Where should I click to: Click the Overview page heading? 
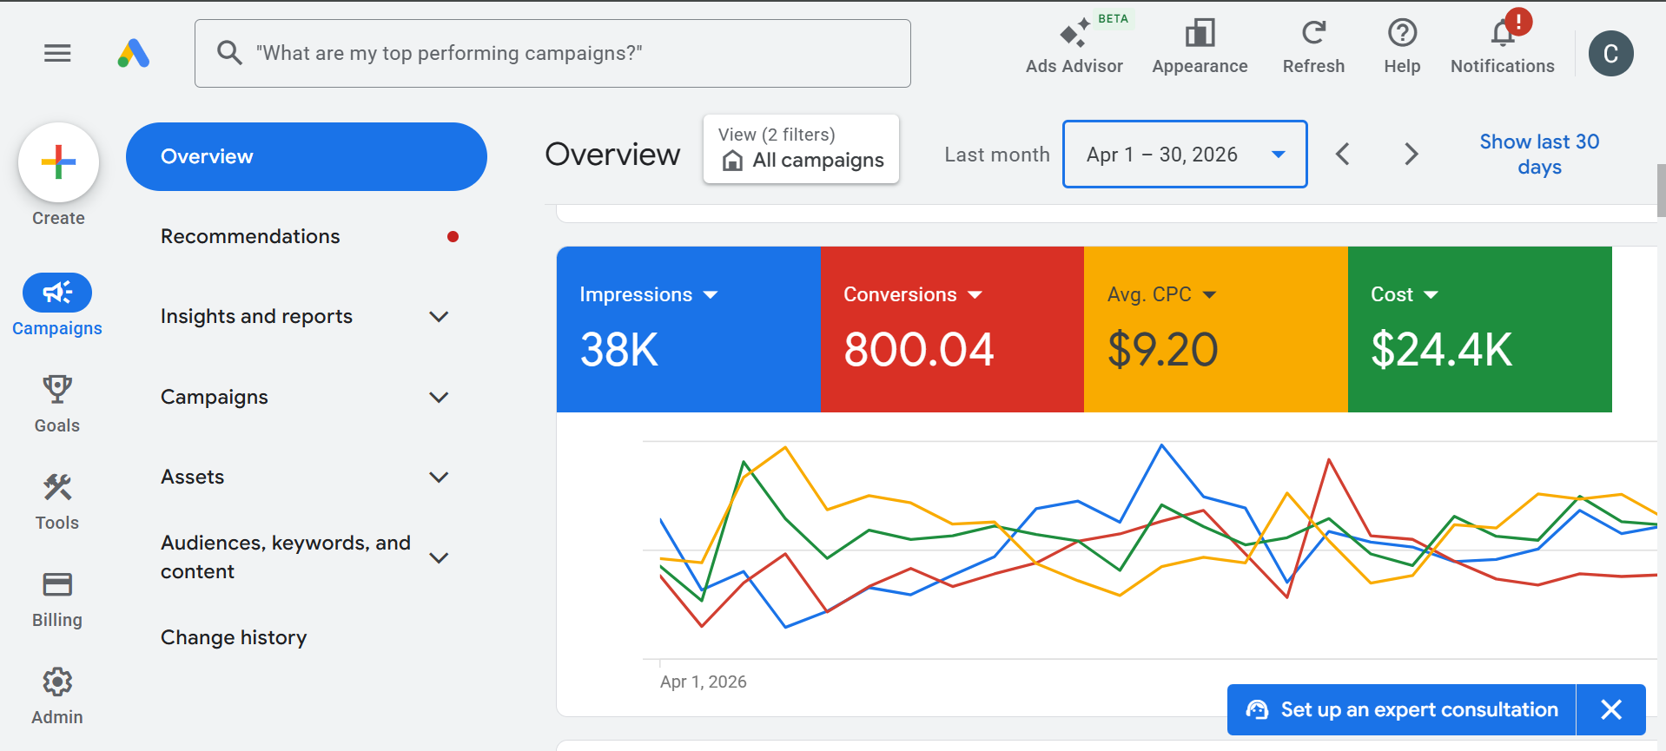(x=612, y=154)
